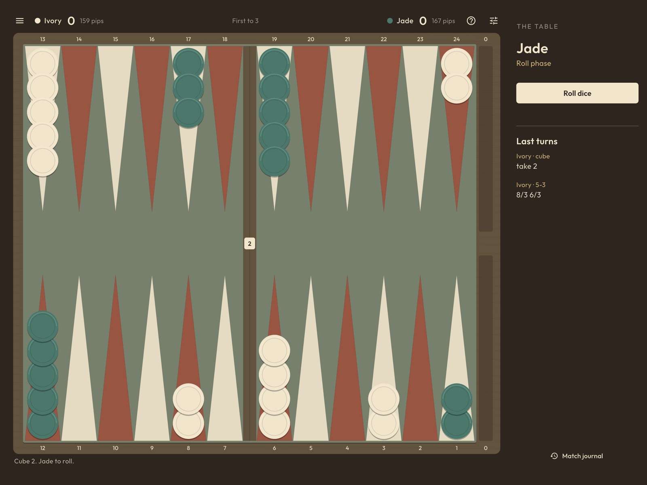Screen dimensions: 647x485
Task: Click the "Cube 2. Jade to roll." status
Action: [44, 461]
